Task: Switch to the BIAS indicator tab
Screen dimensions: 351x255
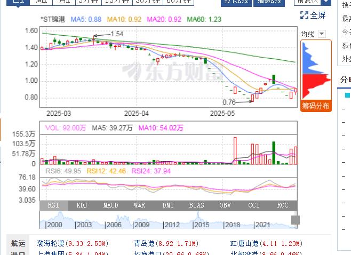Action: 196,205
